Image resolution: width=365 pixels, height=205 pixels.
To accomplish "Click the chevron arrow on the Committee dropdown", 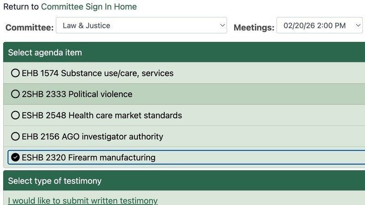I will tap(222, 26).
